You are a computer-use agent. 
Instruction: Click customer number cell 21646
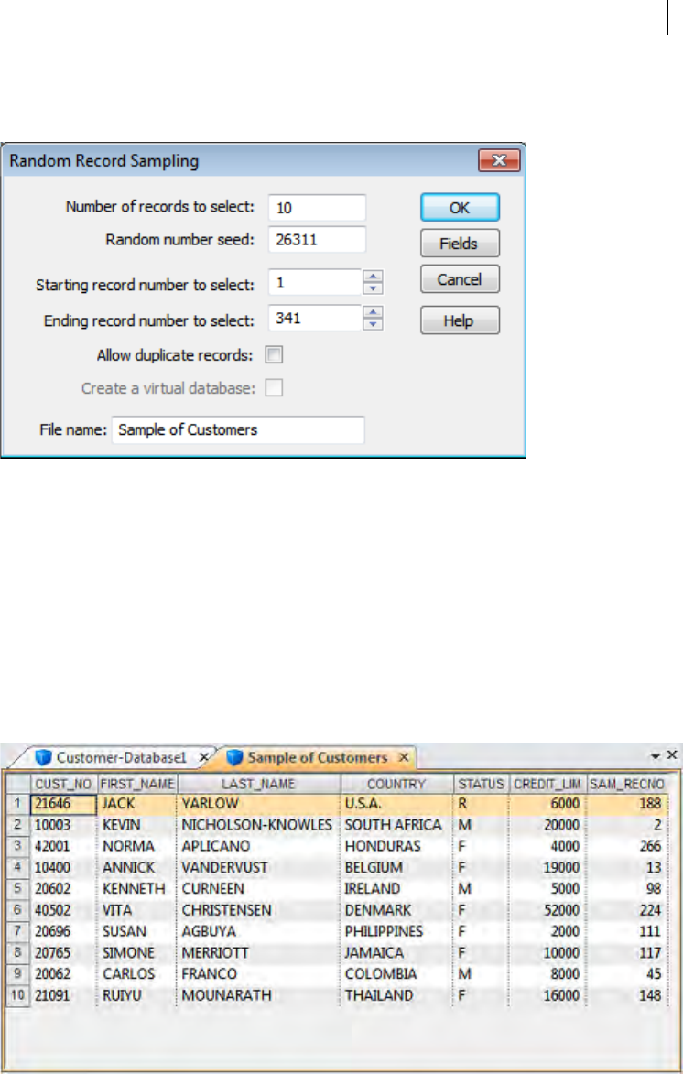coord(63,804)
